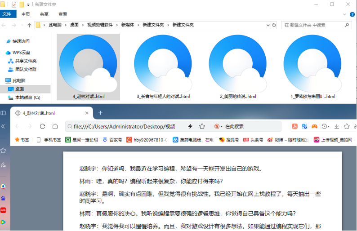Screen dimensions: 357x231
Task: Open the 头条号 bookmark
Action: tap(253, 140)
